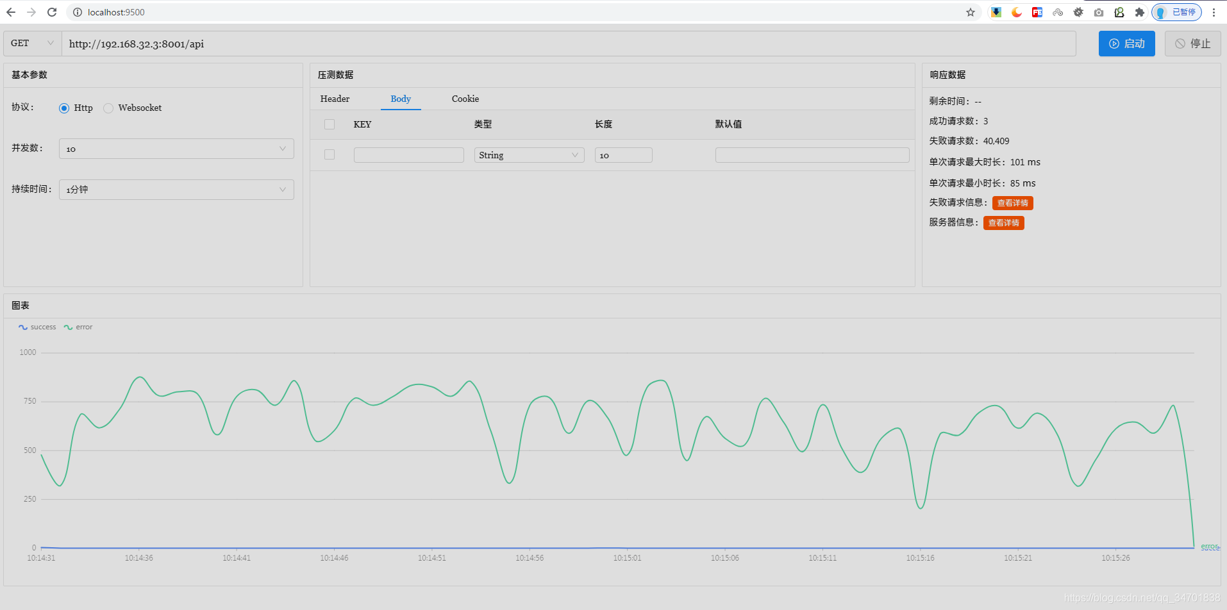
Task: Click the crescent moon extension icon
Action: coord(1017,12)
